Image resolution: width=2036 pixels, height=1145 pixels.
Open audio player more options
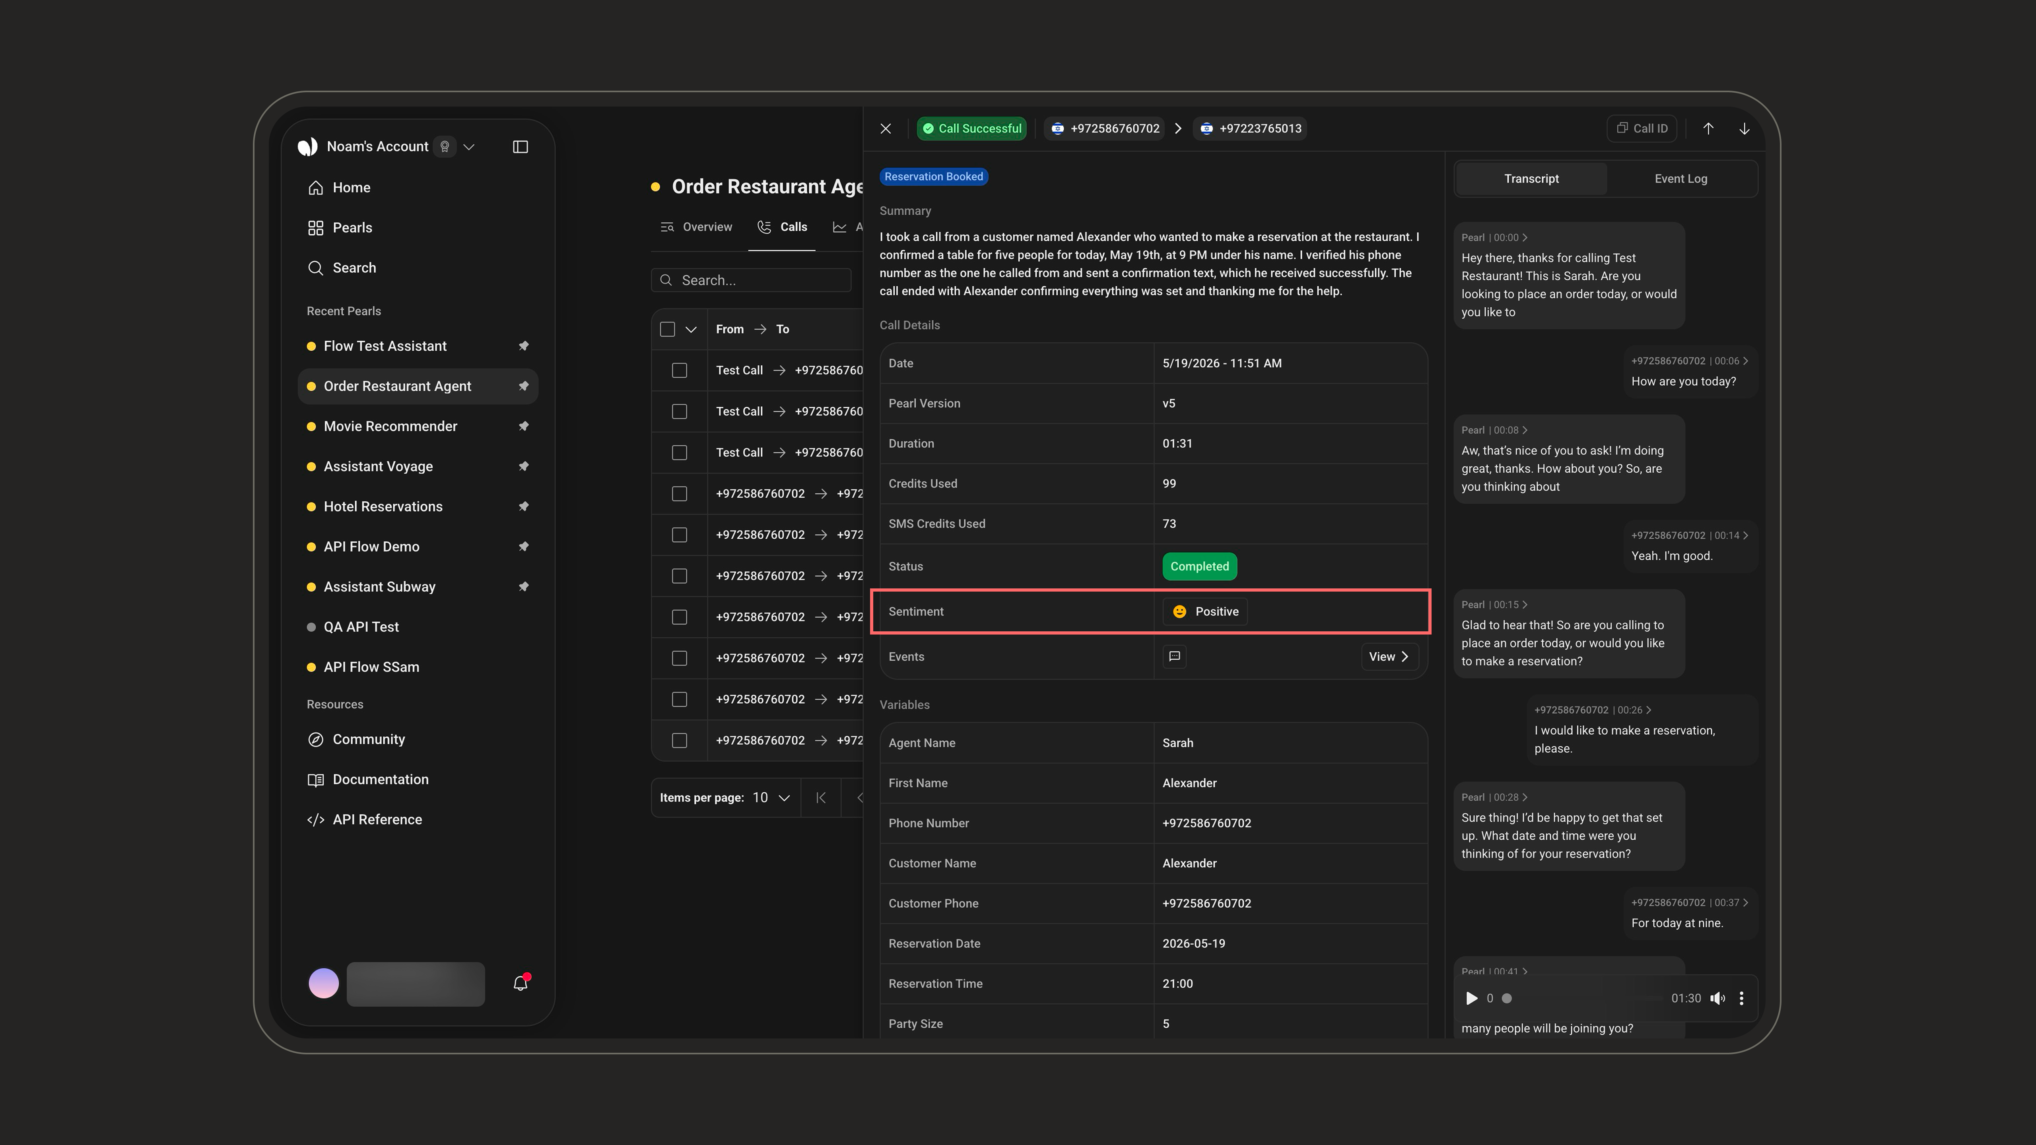pyautogui.click(x=1741, y=998)
